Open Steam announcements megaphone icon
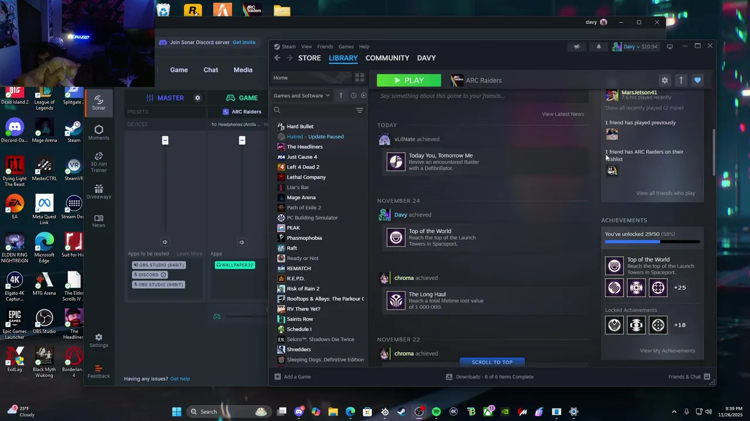The width and height of the screenshot is (750, 421). click(577, 47)
